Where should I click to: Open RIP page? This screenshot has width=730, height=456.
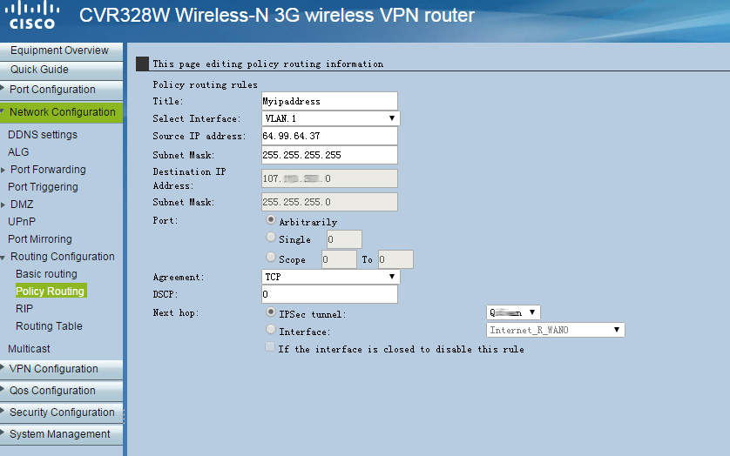tap(24, 309)
